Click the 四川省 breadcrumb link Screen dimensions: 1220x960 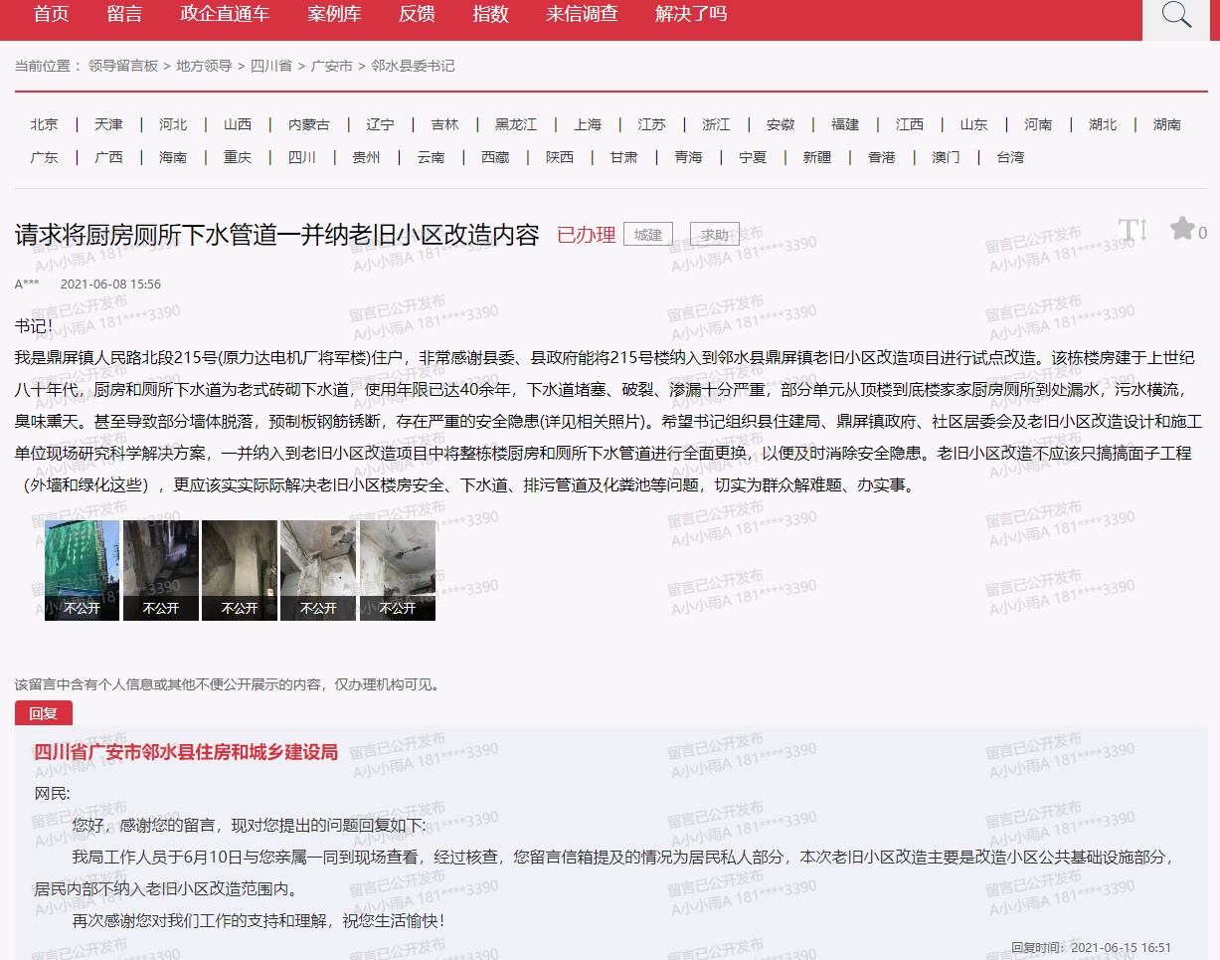[270, 66]
